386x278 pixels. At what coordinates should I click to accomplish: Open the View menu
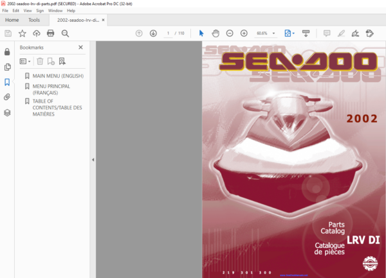28,10
